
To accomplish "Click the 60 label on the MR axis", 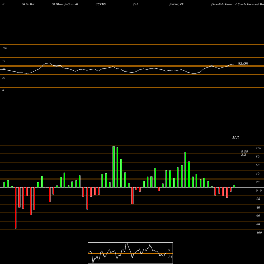I will coord(258,165).
